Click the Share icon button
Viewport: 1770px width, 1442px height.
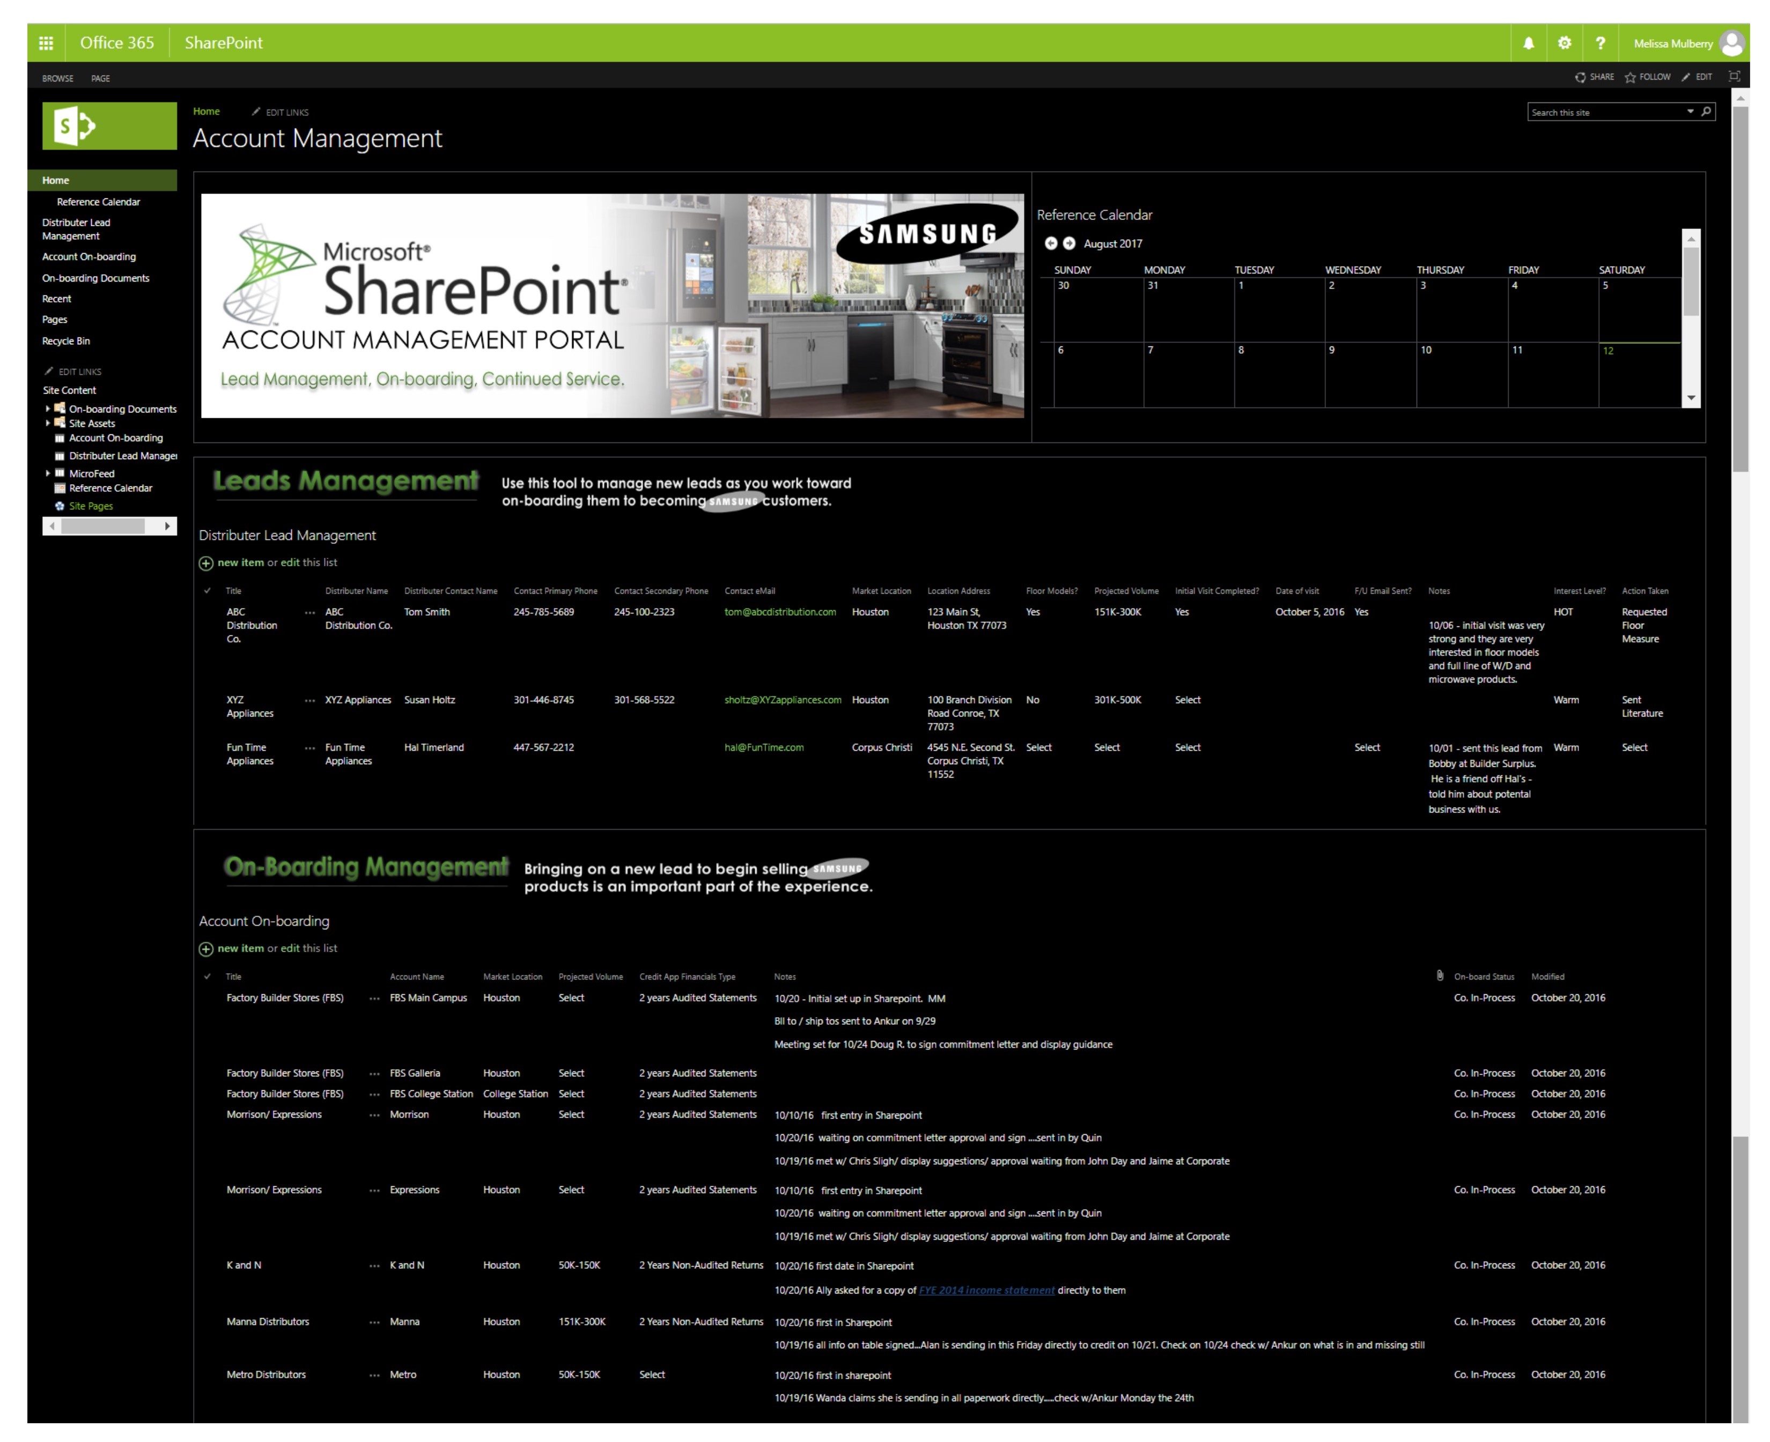1594,77
